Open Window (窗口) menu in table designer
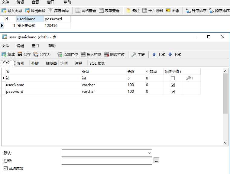Image resolution: width=230 pixels, height=174 pixels. coord(35,46)
